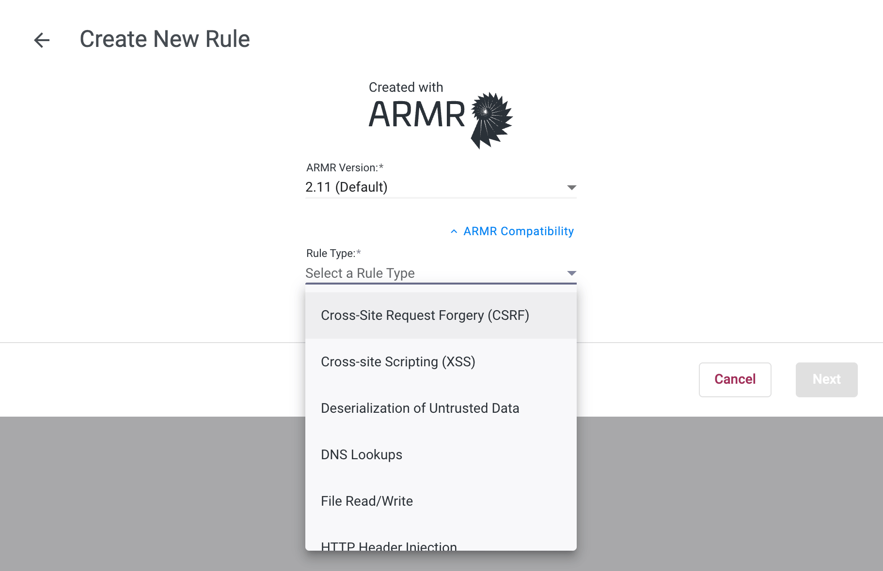
Task: Collapse the ARMR Compatibility chevron icon
Action: click(x=454, y=231)
